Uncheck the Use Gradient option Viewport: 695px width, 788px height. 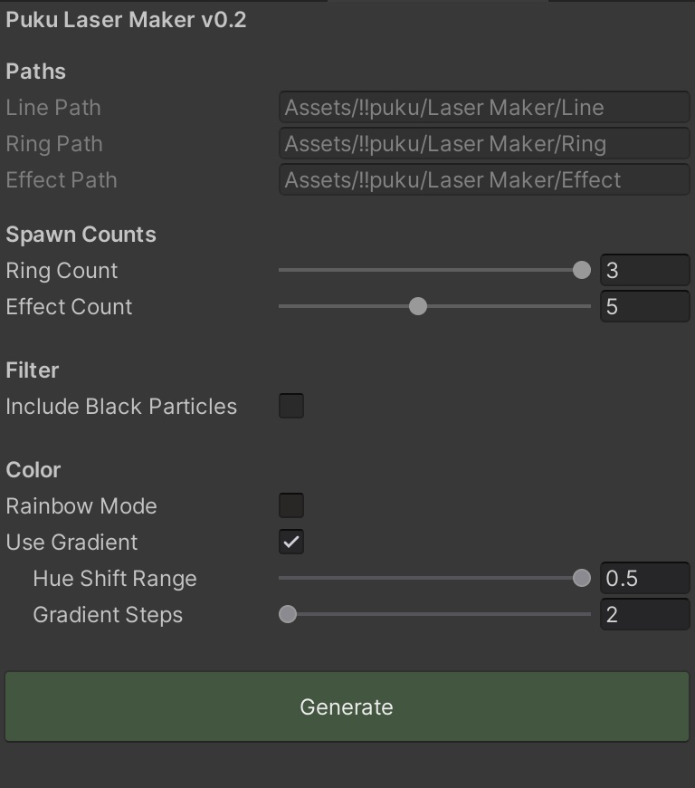[290, 542]
